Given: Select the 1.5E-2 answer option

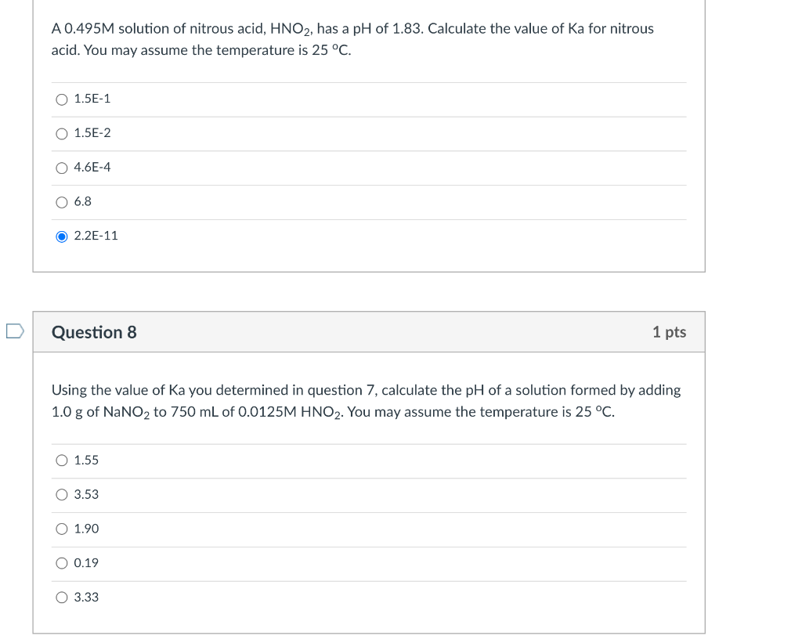Looking at the screenshot, I should pos(62,133).
